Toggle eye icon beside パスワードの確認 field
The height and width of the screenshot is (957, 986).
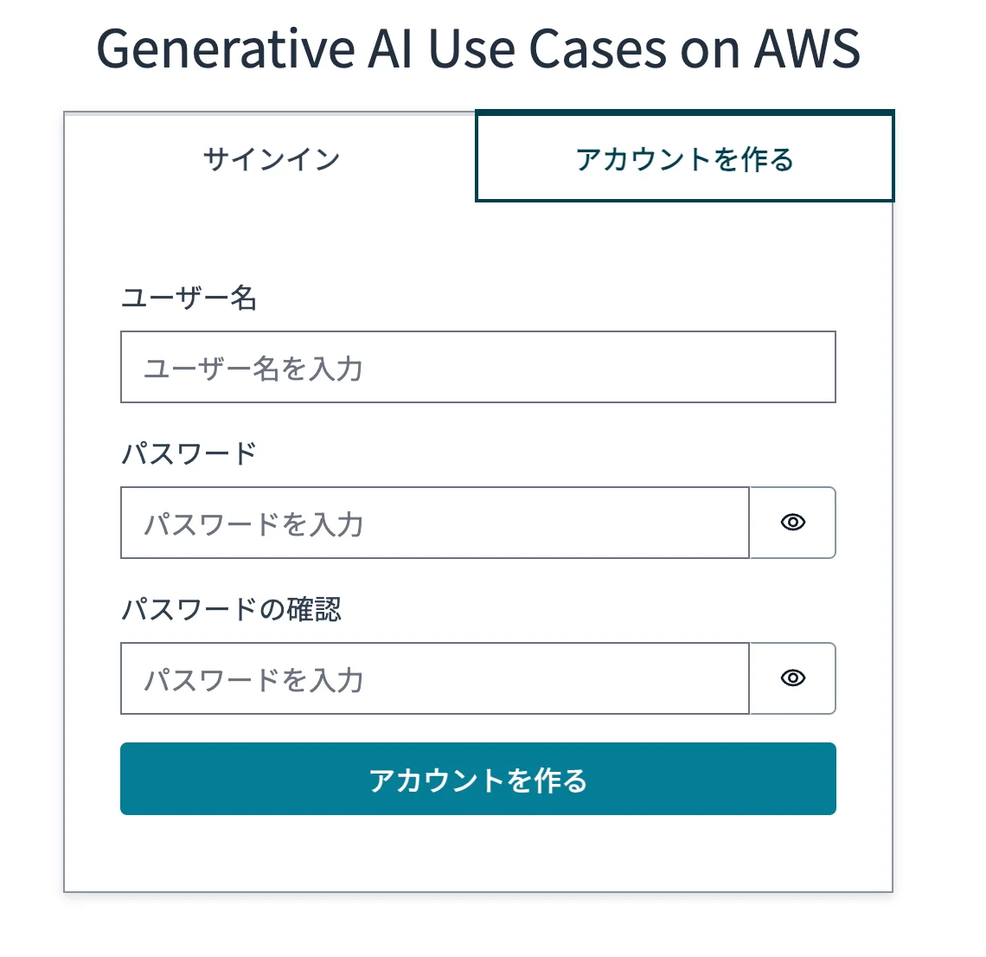792,678
